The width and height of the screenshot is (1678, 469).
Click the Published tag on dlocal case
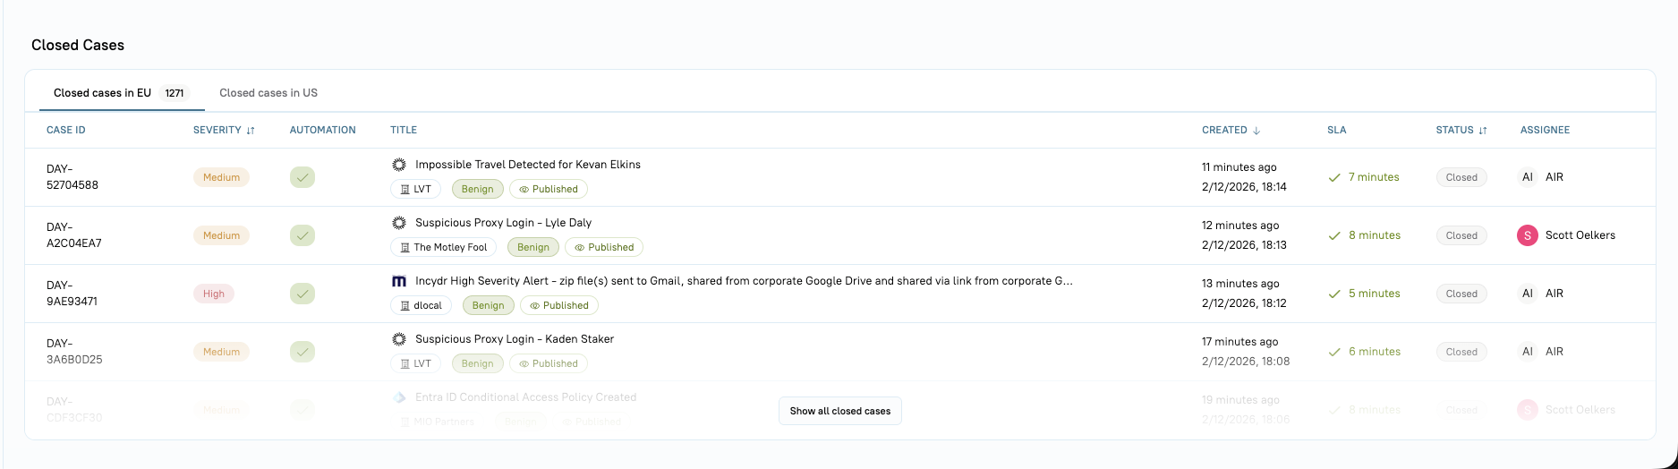click(559, 306)
